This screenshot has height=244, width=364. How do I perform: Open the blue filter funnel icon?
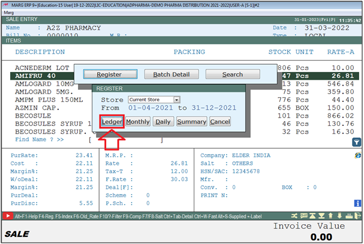pos(357,142)
